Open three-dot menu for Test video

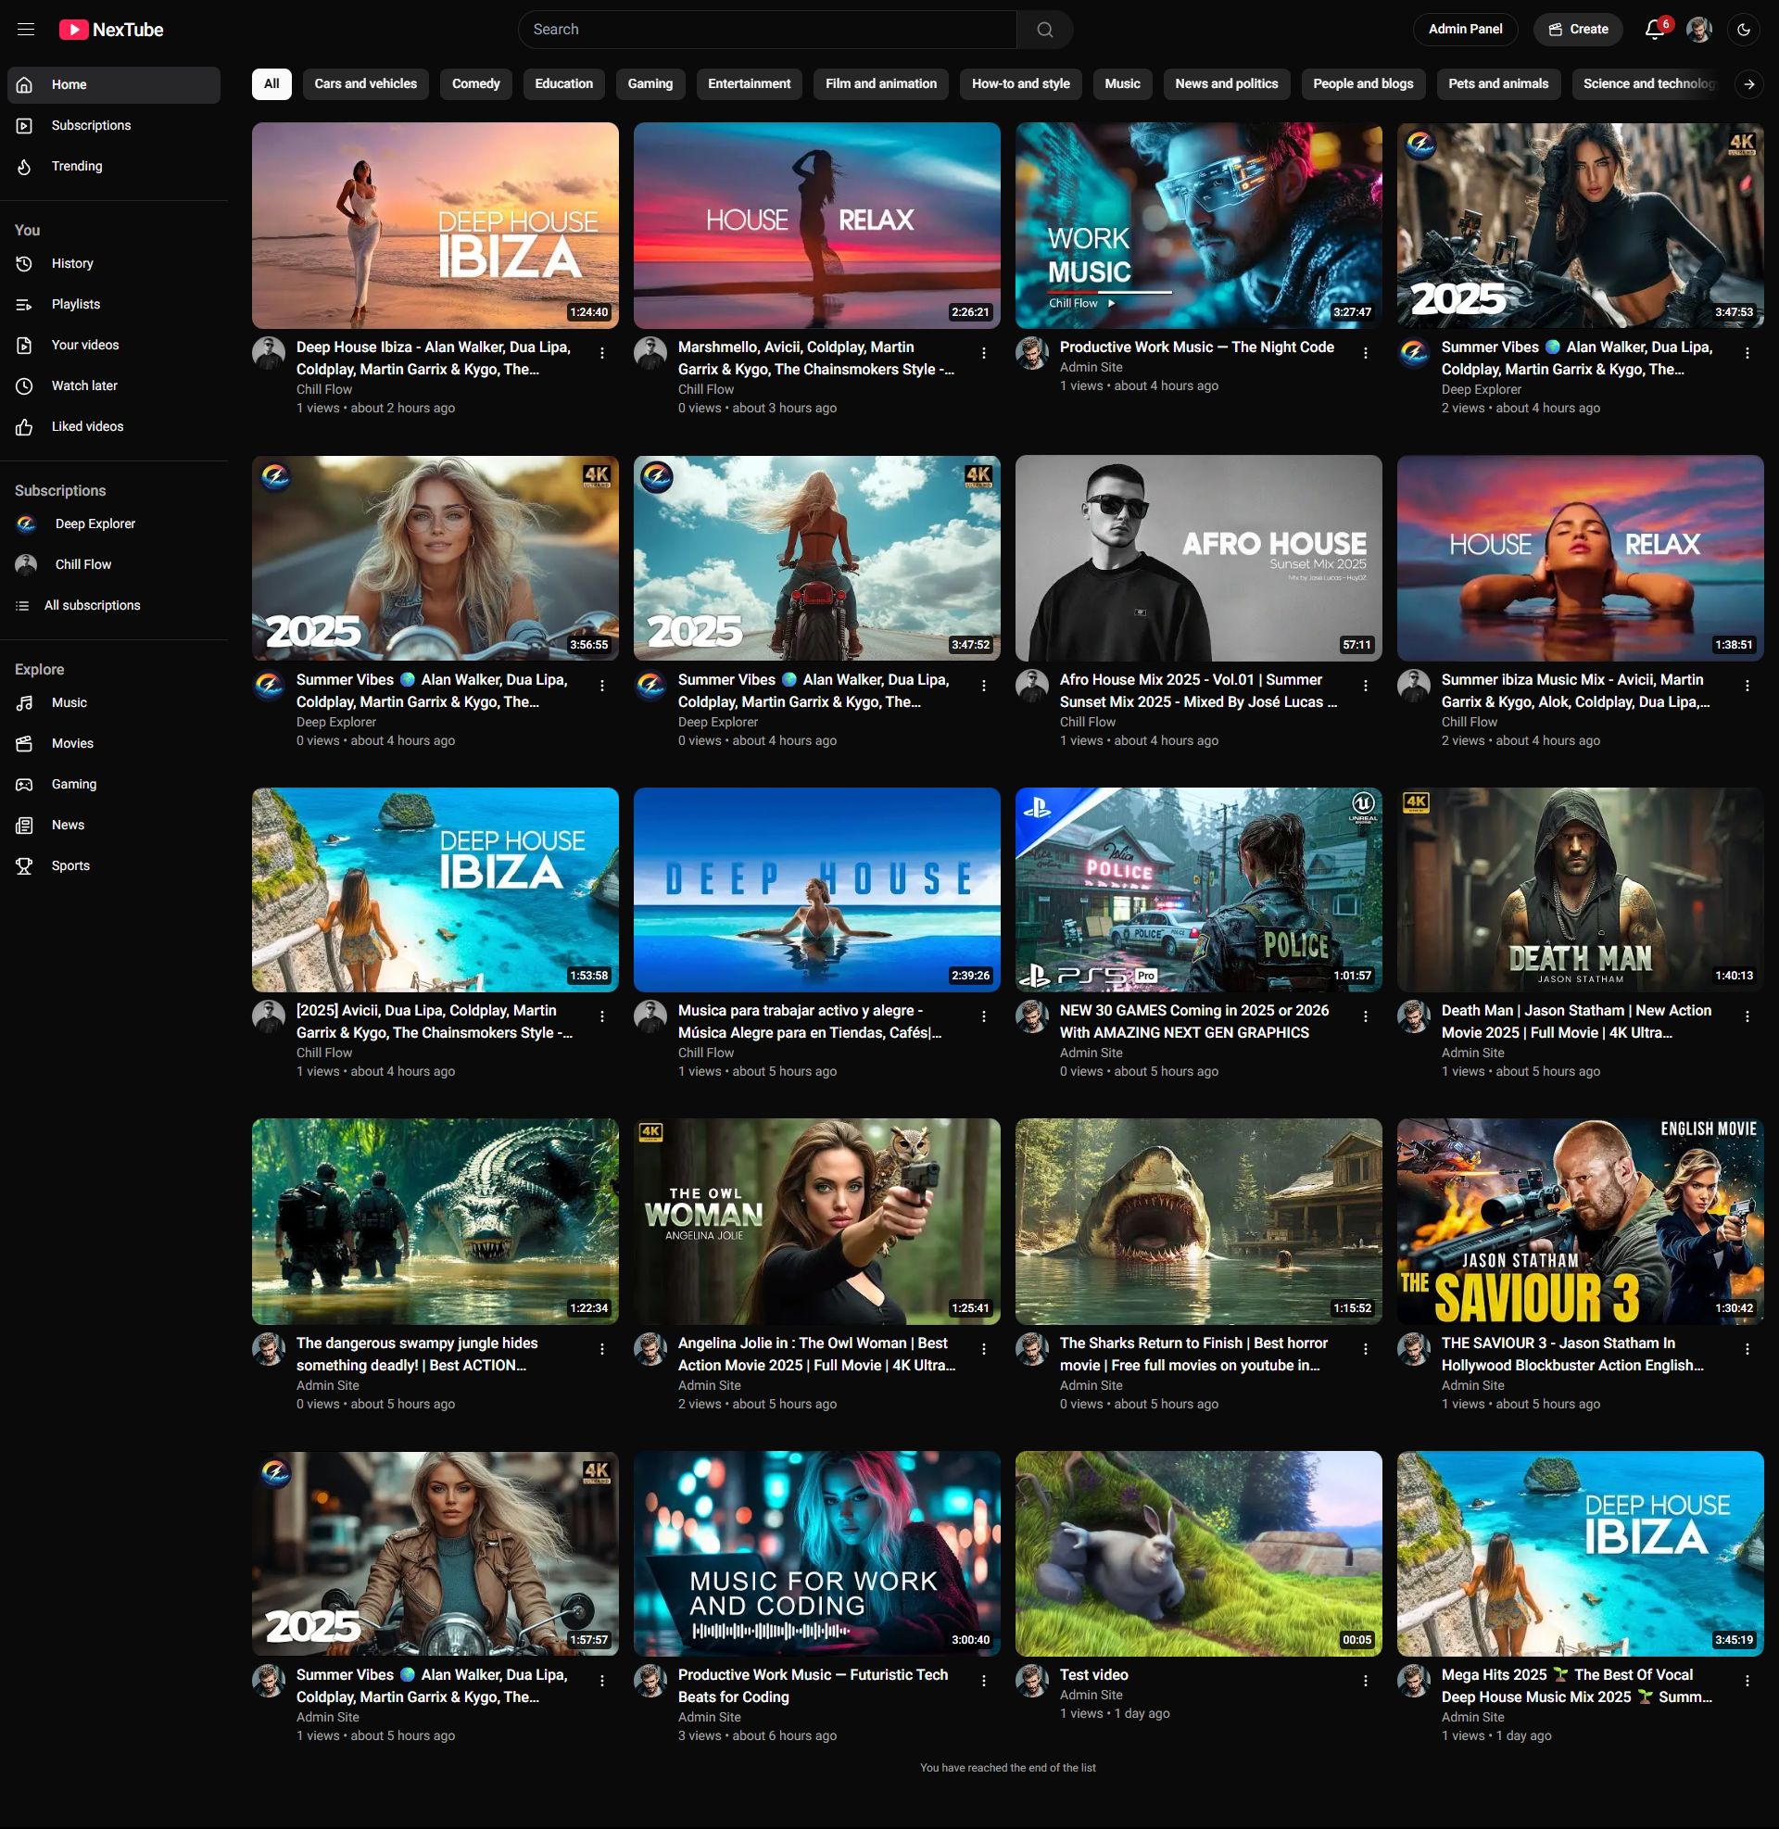click(1365, 1681)
